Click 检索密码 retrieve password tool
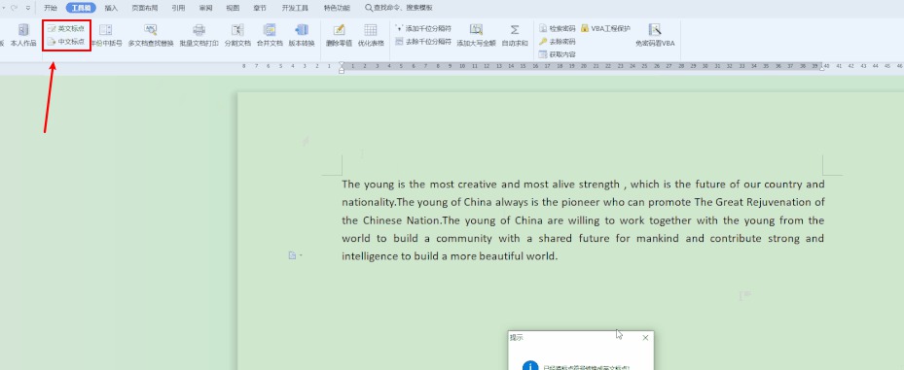 [557, 28]
